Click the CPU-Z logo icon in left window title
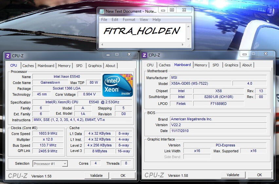279x184 pixels. (x=8, y=56)
